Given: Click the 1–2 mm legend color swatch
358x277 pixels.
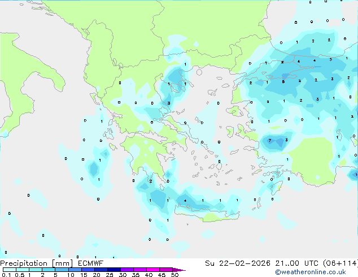Looking at the screenshot, I should click(36, 270).
